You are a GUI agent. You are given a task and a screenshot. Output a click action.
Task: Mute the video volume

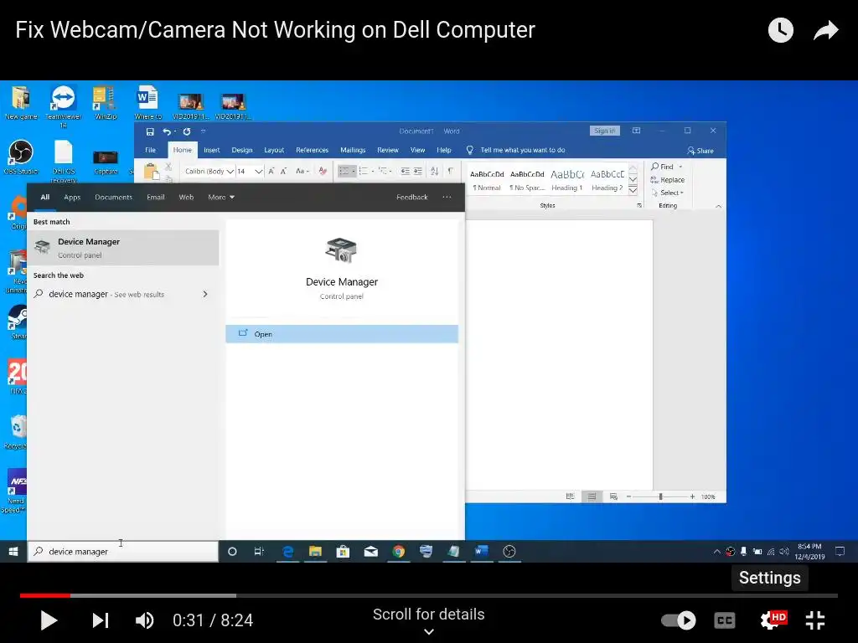(x=144, y=620)
